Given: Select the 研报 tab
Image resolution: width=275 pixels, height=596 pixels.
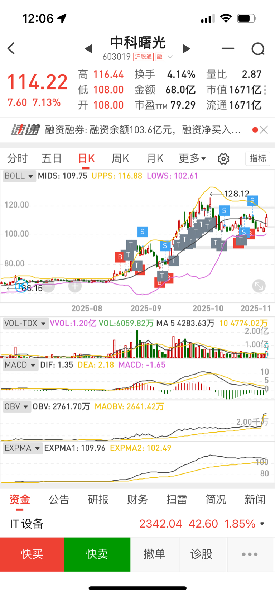Looking at the screenshot, I should point(98,499).
